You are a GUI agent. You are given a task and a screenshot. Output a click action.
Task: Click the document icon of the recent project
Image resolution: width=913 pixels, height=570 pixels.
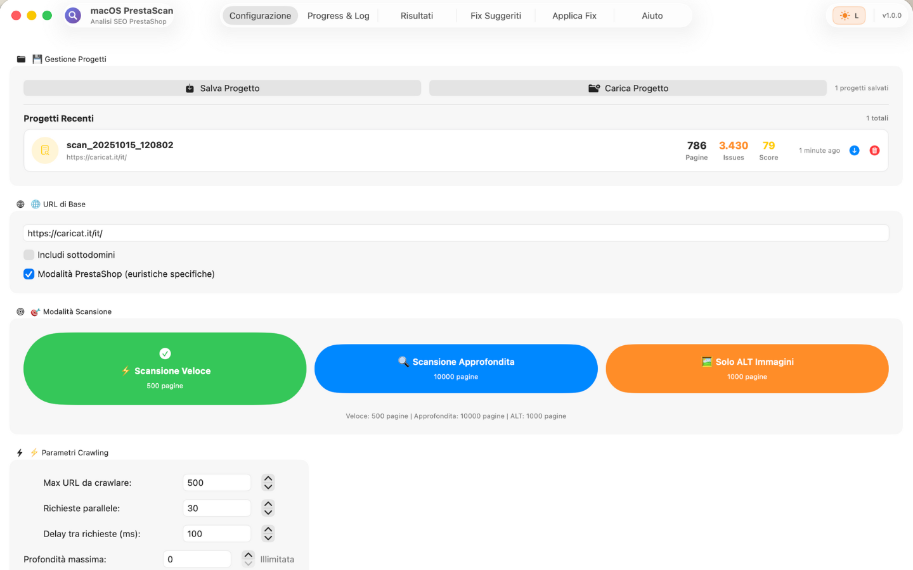pos(44,150)
